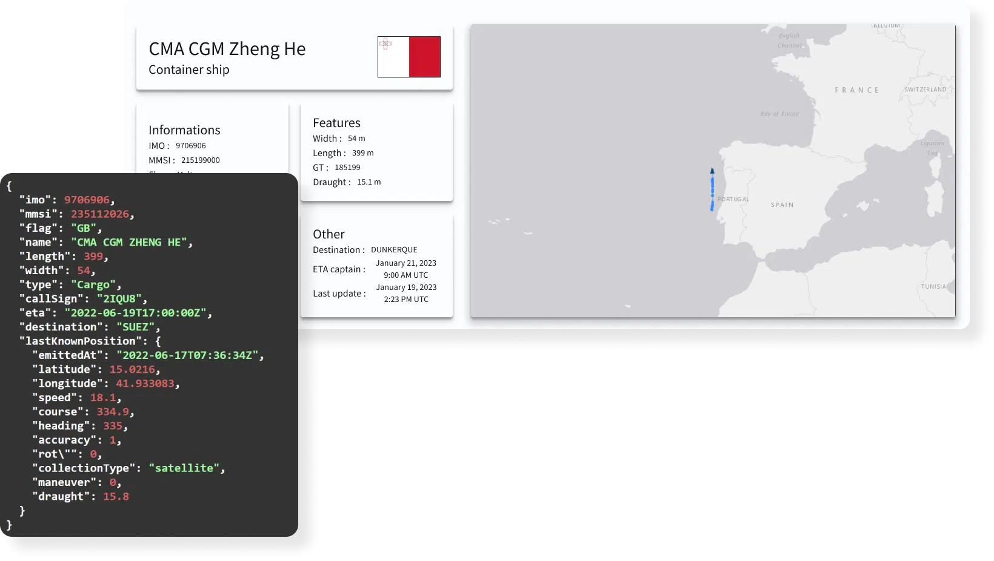Click JSON callSign value "2IQU8"

pyautogui.click(x=119, y=299)
